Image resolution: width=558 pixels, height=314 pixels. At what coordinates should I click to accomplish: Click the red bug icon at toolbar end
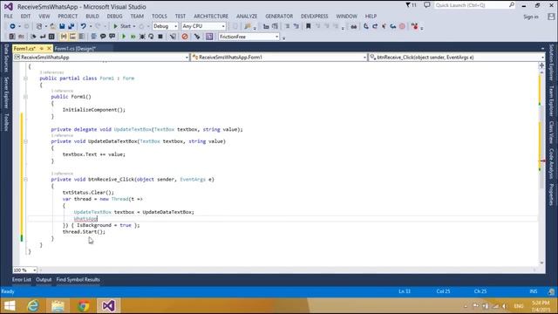pyautogui.click(x=415, y=26)
